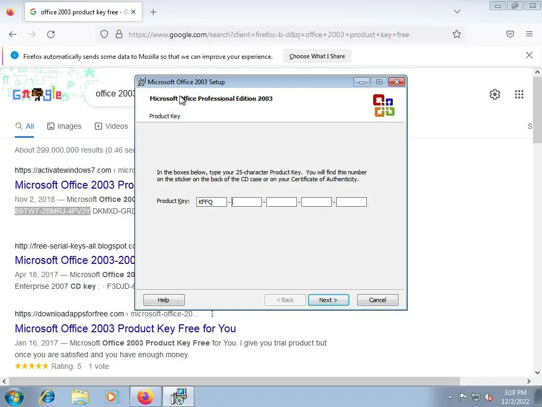Open more options for downloadappsforfree result

point(212,314)
